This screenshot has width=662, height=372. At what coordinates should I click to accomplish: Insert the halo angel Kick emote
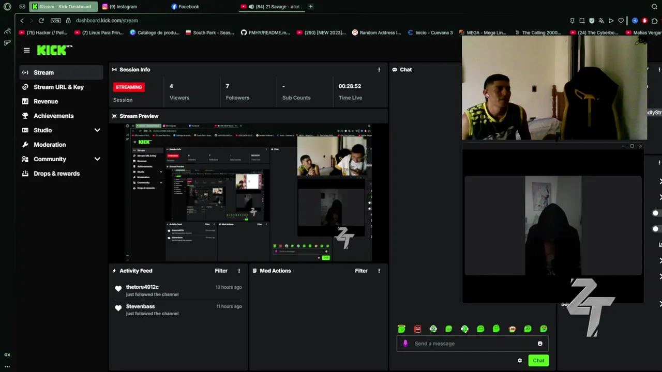(401, 329)
